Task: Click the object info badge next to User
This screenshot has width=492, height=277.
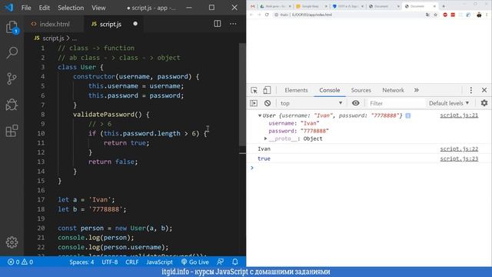Action: (x=408, y=115)
